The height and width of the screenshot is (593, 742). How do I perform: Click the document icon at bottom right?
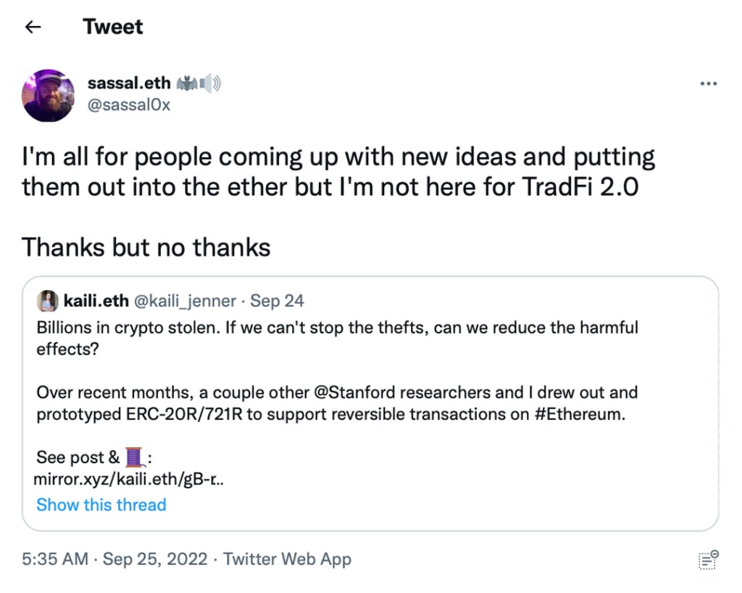click(x=707, y=559)
